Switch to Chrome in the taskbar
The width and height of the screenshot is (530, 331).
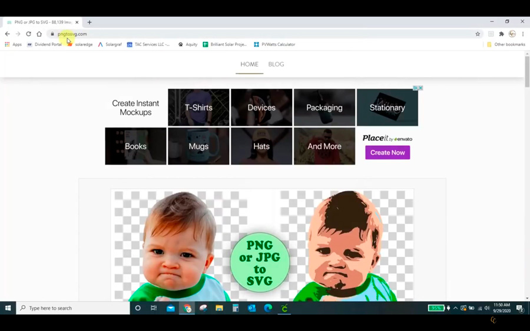pyautogui.click(x=187, y=308)
